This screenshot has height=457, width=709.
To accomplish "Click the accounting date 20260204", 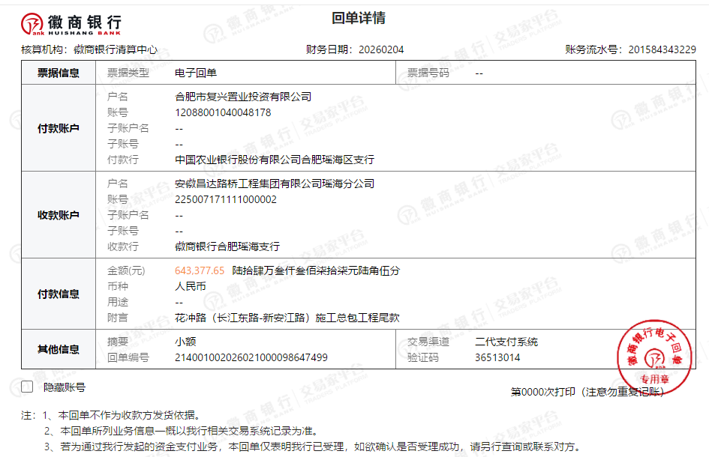I will coord(381,49).
